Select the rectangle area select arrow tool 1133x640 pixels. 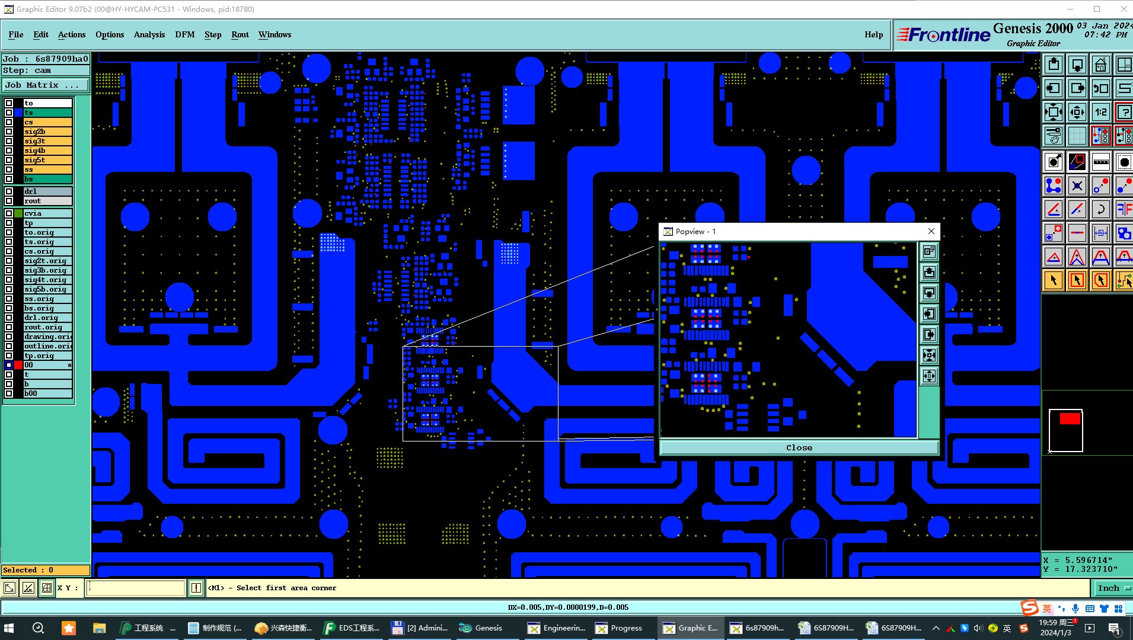[x=1077, y=280]
